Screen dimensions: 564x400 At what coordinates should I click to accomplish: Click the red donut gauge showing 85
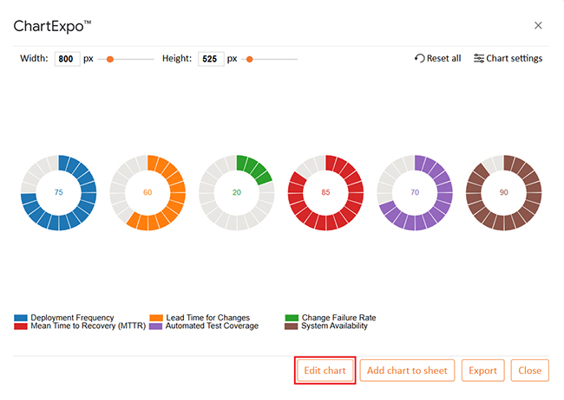(325, 193)
